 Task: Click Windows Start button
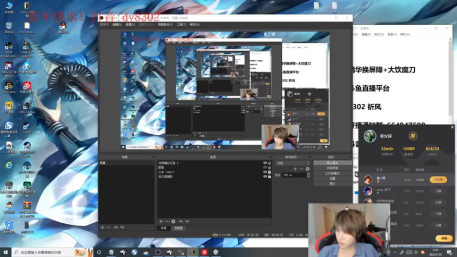[x=6, y=252]
